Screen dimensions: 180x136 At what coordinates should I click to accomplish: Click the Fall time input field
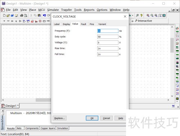tap(108, 54)
